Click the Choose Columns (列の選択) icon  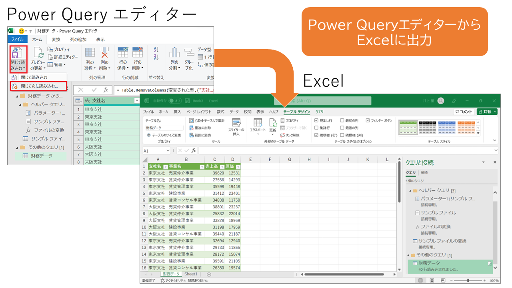click(x=90, y=52)
